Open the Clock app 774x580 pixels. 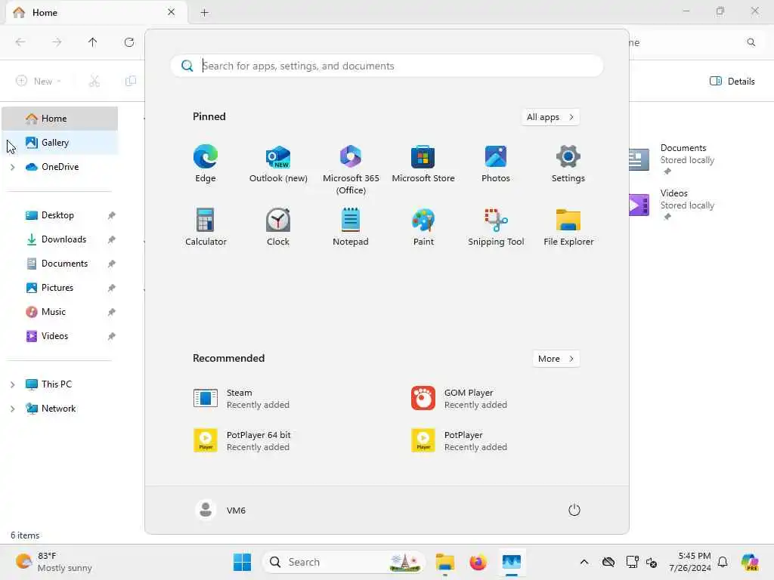coord(278,227)
